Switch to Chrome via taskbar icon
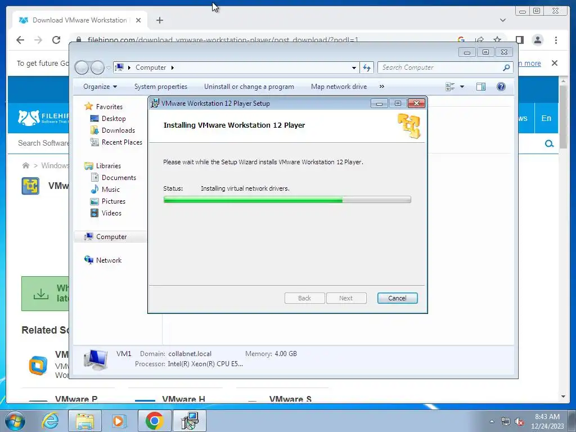The image size is (576, 432). [154, 421]
